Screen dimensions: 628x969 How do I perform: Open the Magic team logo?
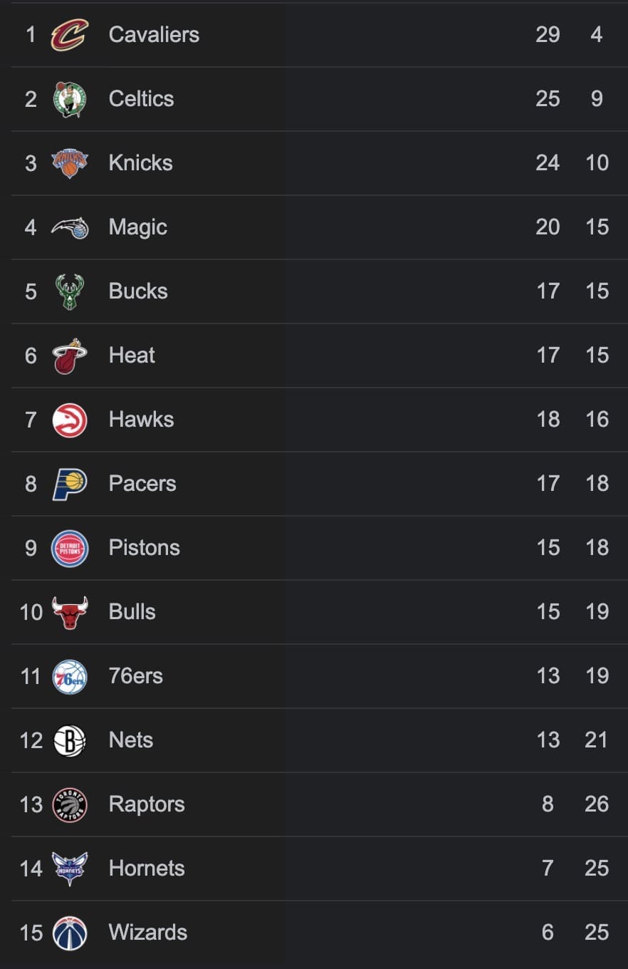point(70,227)
